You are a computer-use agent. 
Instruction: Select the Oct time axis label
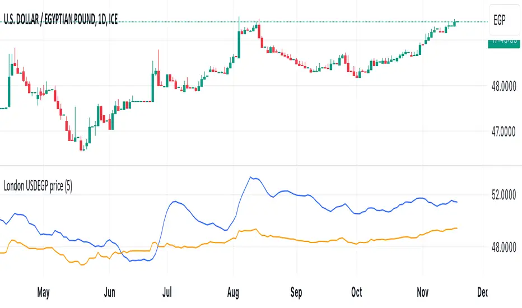[357, 292]
